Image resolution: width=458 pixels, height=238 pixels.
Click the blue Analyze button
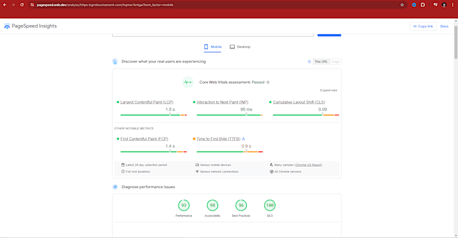pyautogui.click(x=329, y=35)
